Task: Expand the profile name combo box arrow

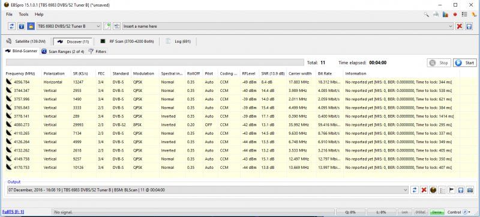Action: (451, 26)
